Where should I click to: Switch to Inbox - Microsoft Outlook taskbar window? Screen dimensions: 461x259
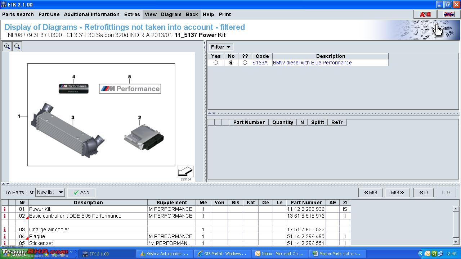pos(281,254)
